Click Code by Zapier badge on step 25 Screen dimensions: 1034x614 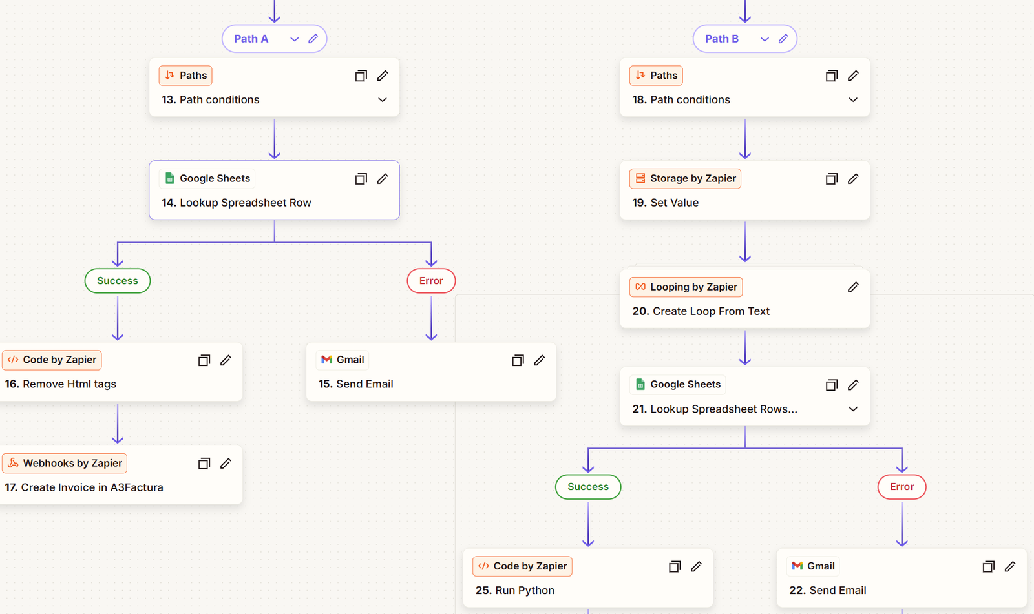coord(522,566)
